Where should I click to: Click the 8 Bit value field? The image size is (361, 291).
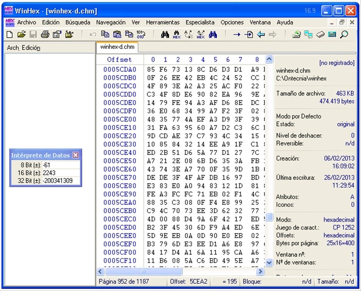(x=61, y=165)
